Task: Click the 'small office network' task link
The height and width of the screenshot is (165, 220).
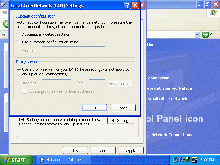Action: click(167, 99)
